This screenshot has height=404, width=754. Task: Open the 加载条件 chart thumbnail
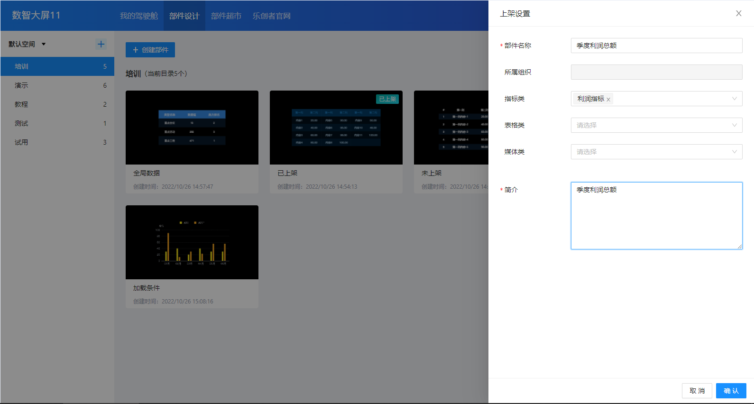pos(192,242)
